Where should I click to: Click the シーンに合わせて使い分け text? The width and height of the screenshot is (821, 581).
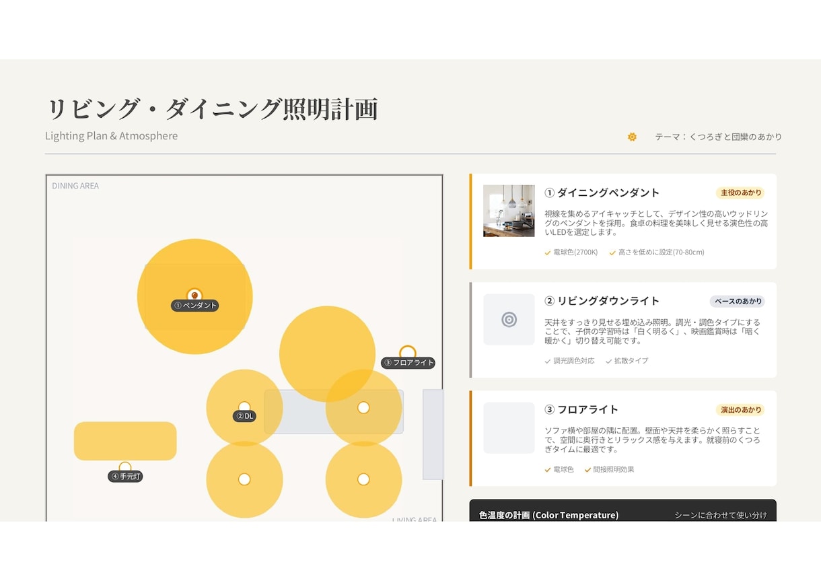click(721, 515)
